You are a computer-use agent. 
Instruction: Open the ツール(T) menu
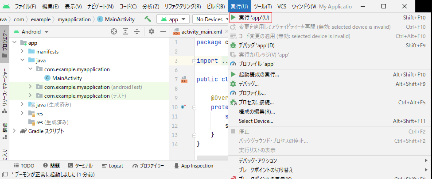point(263,6)
